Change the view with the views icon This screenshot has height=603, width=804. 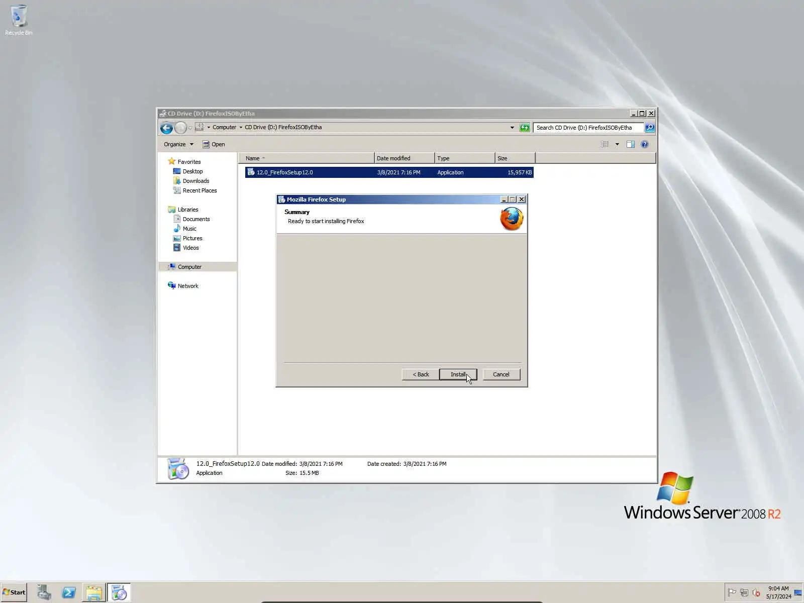coord(605,144)
